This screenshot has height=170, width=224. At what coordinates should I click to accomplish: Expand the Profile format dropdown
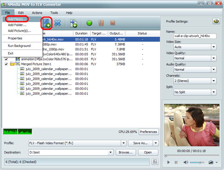tap(124, 143)
